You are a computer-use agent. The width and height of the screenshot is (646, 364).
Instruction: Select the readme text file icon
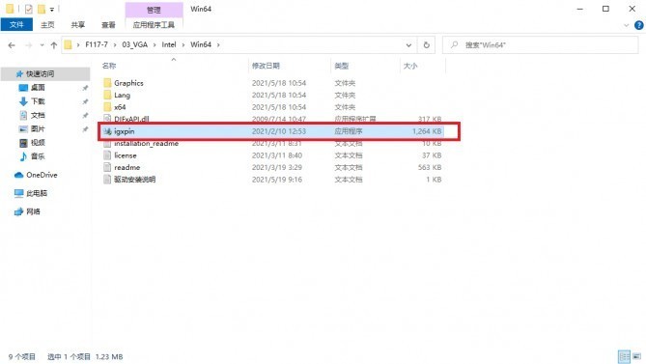pos(107,167)
